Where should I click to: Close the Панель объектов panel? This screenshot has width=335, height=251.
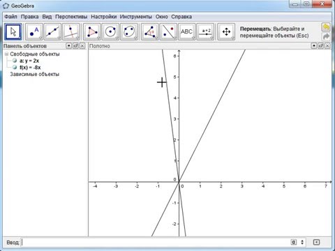click(x=82, y=46)
